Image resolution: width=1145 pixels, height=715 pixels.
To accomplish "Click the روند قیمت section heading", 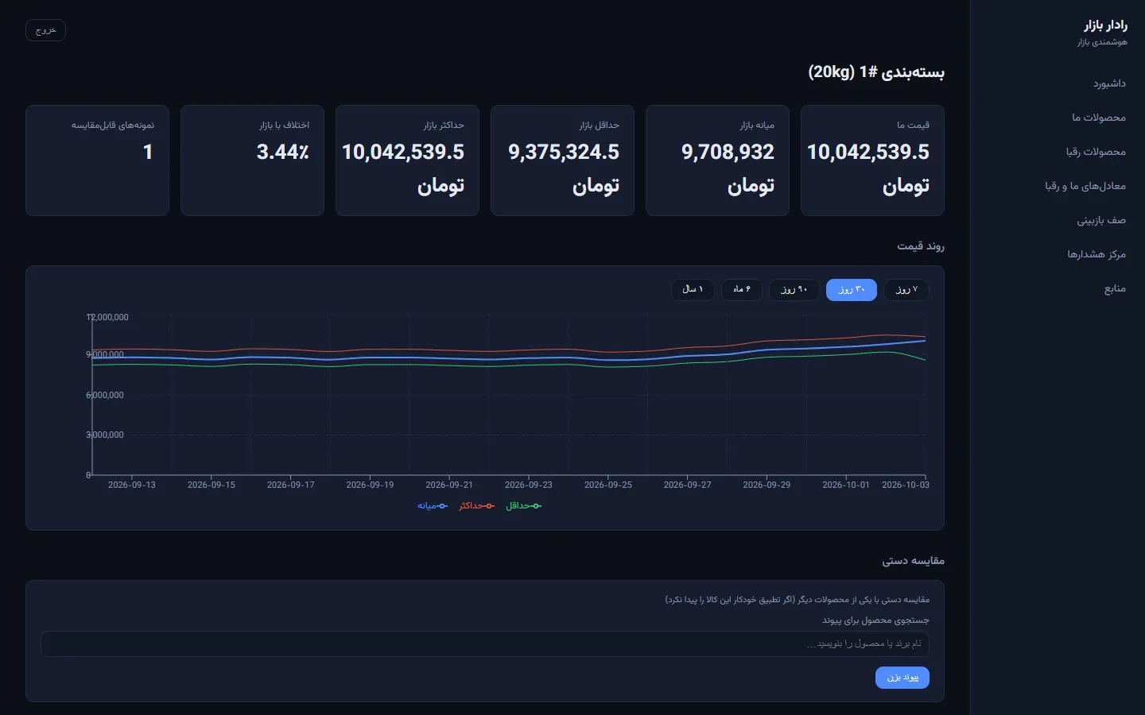I will pos(921,246).
